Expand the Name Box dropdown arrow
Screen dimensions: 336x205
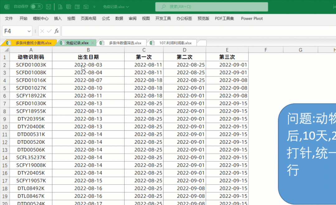pyautogui.click(x=29, y=31)
